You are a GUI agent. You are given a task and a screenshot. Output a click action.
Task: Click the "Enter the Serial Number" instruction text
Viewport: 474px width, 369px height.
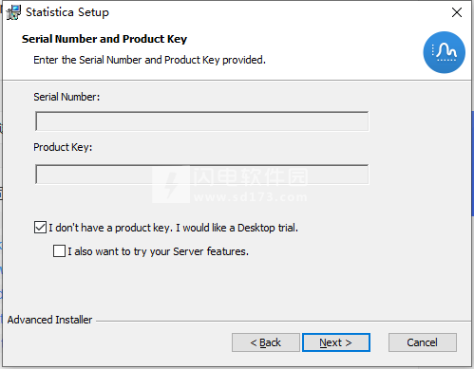(149, 60)
